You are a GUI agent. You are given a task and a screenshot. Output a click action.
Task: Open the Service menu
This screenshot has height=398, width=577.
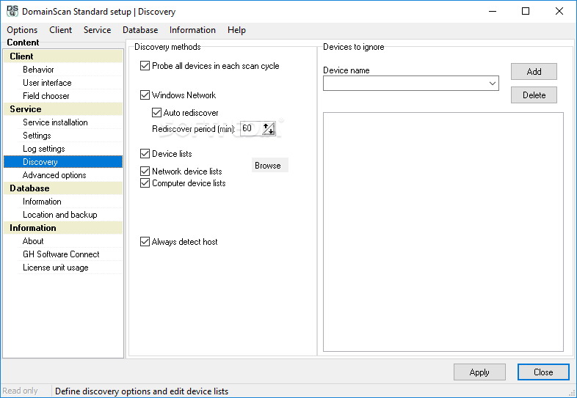[97, 30]
